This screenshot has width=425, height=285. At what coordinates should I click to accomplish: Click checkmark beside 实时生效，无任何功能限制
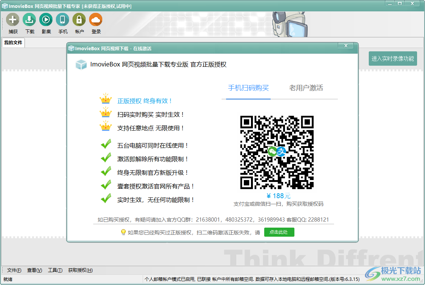coord(106,198)
